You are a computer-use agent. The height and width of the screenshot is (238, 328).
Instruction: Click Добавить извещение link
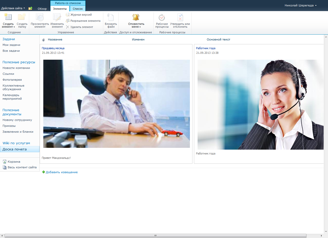pos(62,172)
